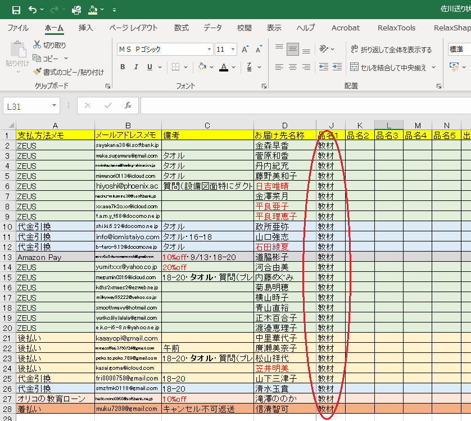The height and width of the screenshot is (421, 471).
Task: Toggle middle vertical alignment
Action: coord(292,50)
